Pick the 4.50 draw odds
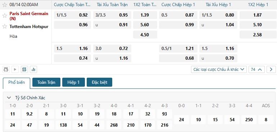Image resolution: width=277 pixels, height=132 pixels. (x=145, y=35)
